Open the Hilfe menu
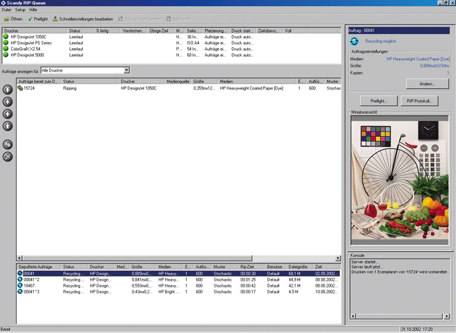456x333 pixels. click(x=33, y=10)
